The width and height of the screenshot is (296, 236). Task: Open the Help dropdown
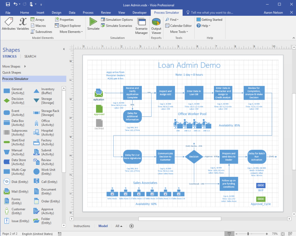click(x=203, y=26)
